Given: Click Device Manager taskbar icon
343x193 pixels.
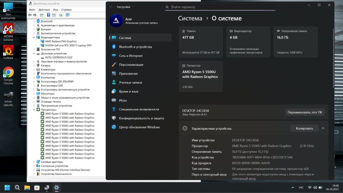Looking at the screenshot, I should [x=47, y=188].
